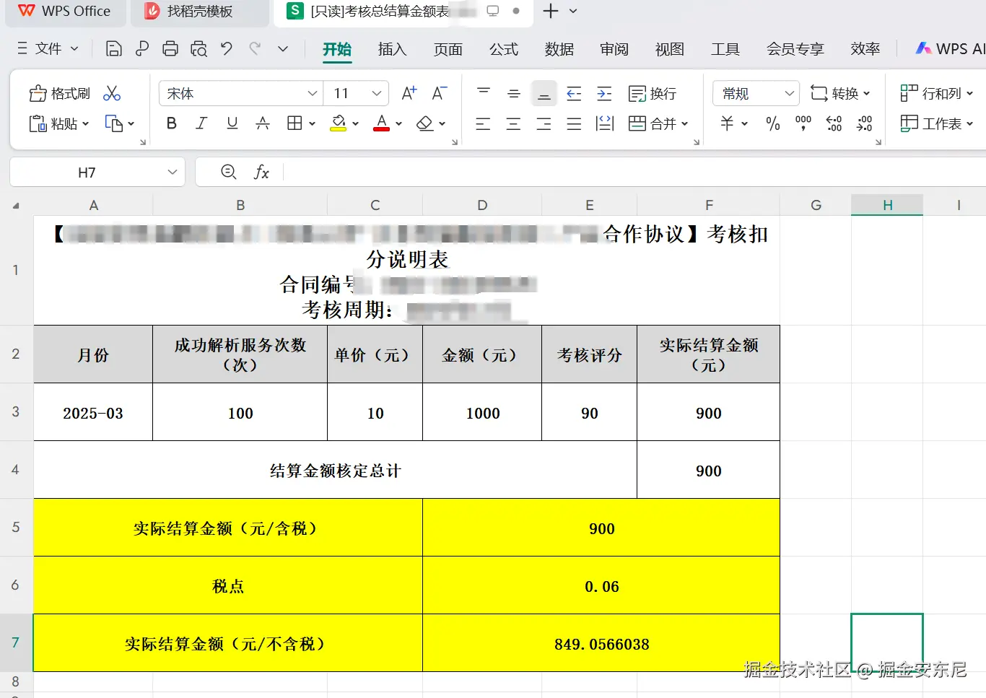Expand font color dropdown arrow
Viewport: 986px width, 698px height.
pyautogui.click(x=398, y=123)
